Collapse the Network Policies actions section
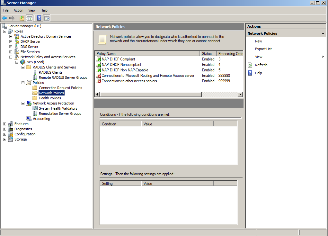The height and width of the screenshot is (236, 328). (x=323, y=33)
